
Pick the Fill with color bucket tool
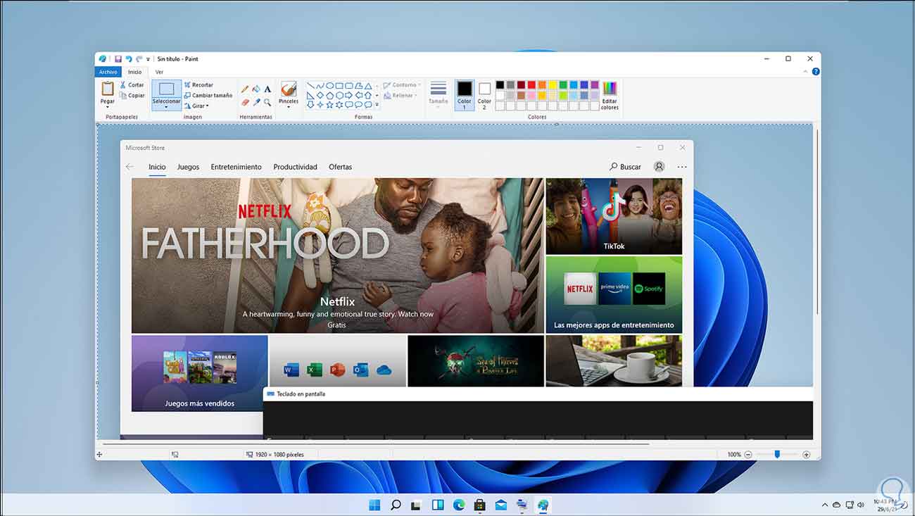pyautogui.click(x=256, y=89)
